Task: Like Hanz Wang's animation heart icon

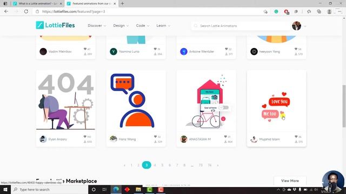Action: 155,136
